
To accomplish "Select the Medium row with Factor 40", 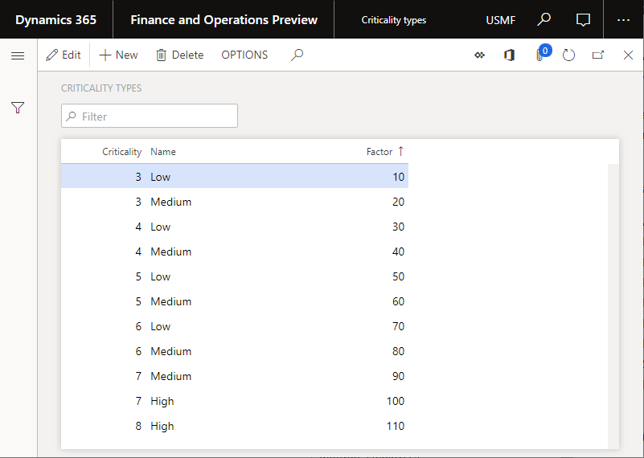I will click(235, 251).
